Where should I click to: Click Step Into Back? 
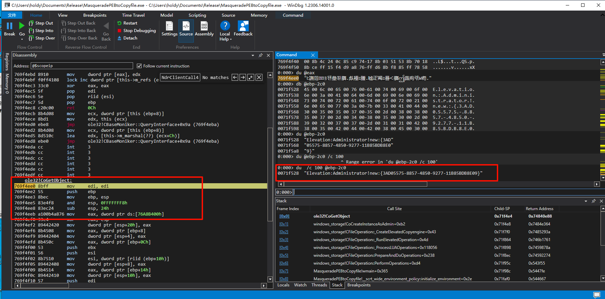tap(78, 31)
